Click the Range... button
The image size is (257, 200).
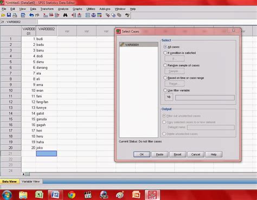[x=175, y=83]
